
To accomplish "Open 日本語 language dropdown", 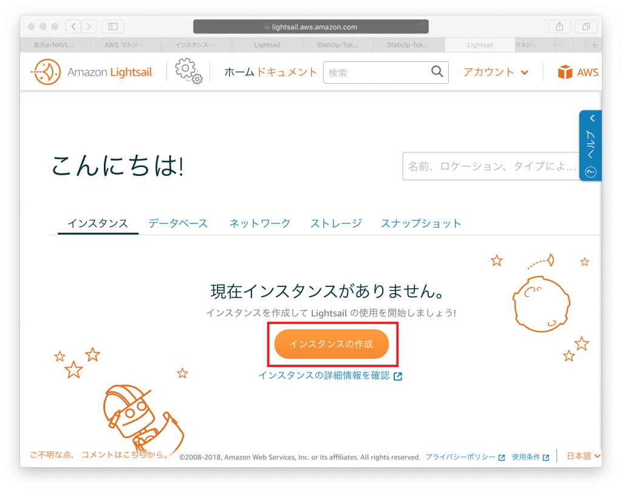I will pyautogui.click(x=583, y=456).
